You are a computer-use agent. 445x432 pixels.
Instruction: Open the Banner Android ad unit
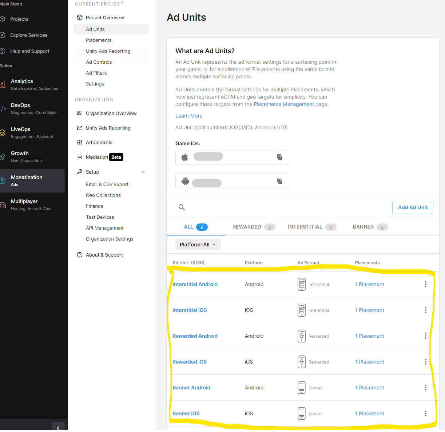click(x=191, y=388)
